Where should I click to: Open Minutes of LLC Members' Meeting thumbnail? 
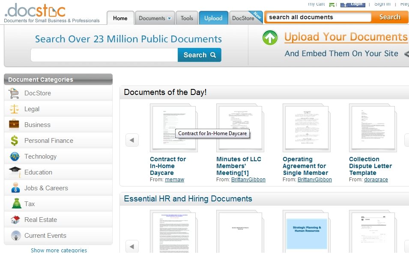pos(240,128)
